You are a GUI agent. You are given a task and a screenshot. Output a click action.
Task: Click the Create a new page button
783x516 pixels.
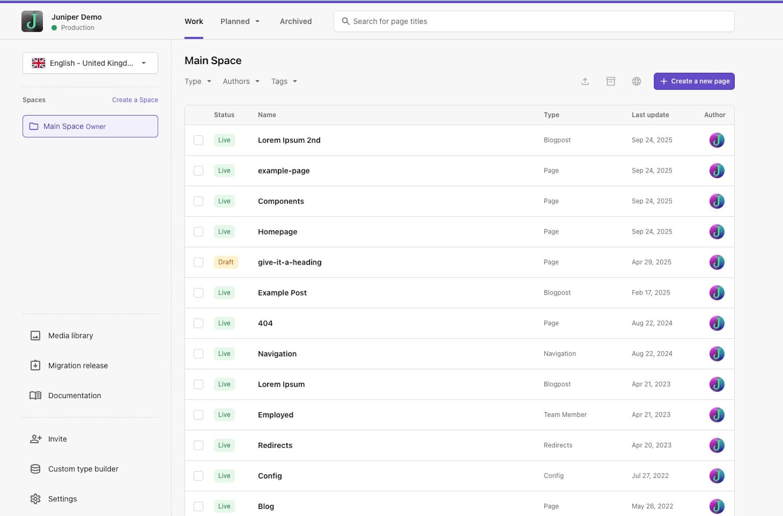(x=694, y=81)
